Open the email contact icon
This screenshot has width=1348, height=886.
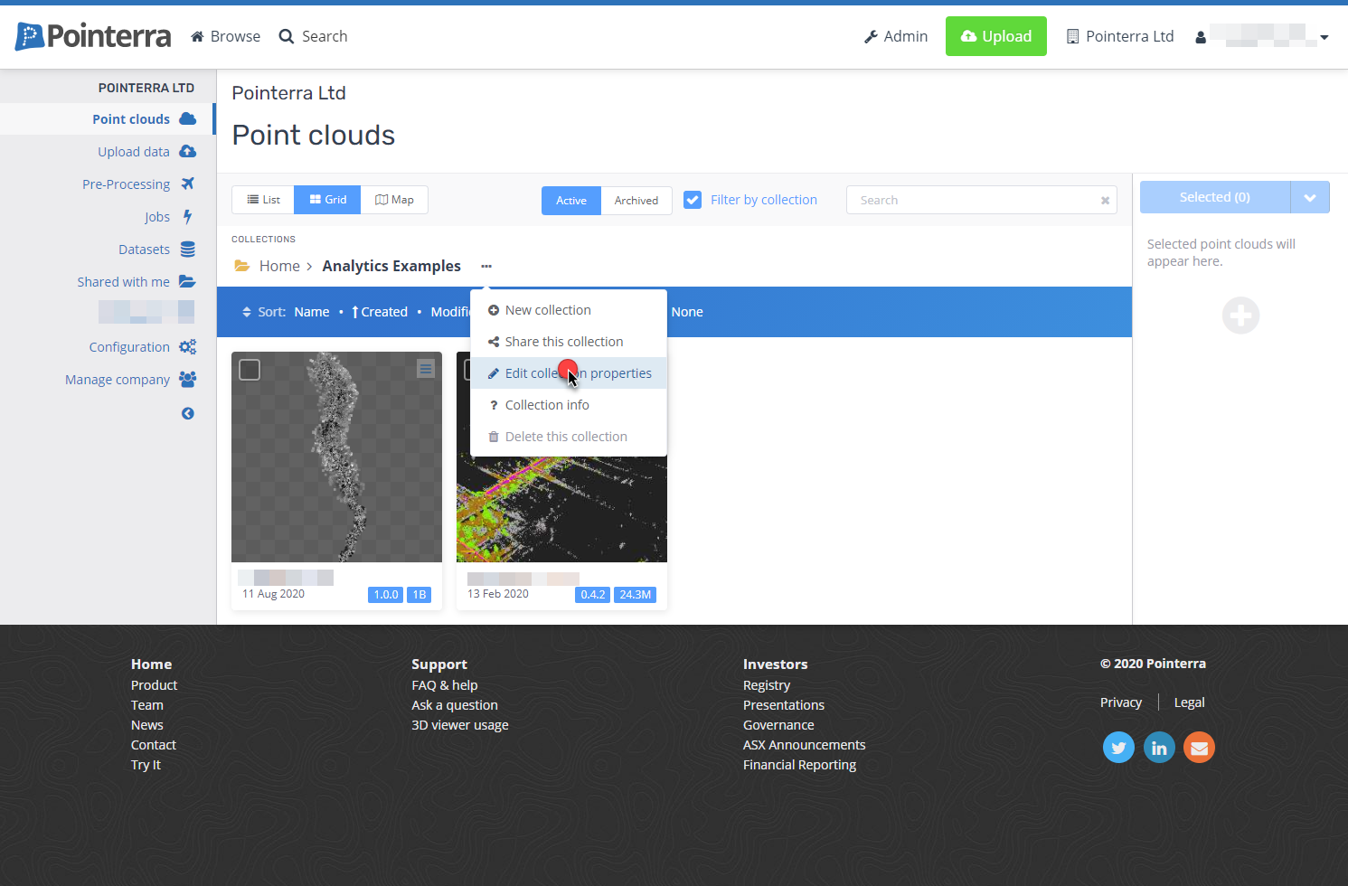click(1199, 748)
